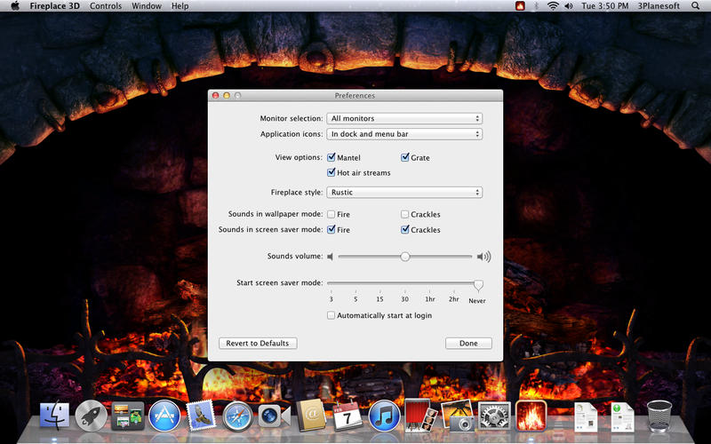Open the first document stack in dock
This screenshot has width=711, height=444.
click(586, 416)
